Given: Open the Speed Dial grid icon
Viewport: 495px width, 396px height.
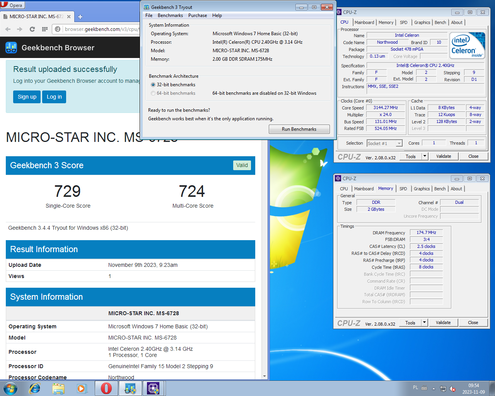Looking at the screenshot, I should coord(45,29).
